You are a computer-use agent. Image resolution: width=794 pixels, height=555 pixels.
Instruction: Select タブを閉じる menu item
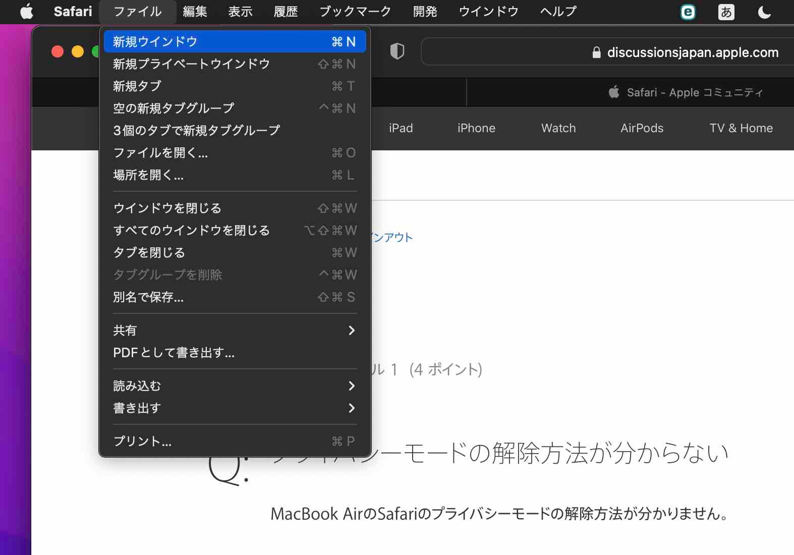tap(235, 252)
